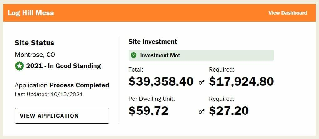Image resolution: width=319 pixels, height=139 pixels.
Task: Click the Required label above $17,924.80
Action: coord(221,70)
